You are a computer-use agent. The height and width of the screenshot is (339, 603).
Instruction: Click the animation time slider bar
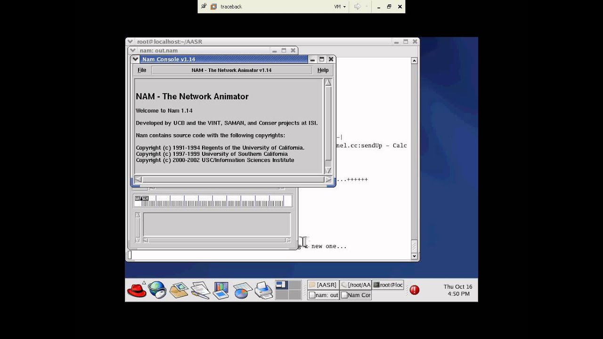(x=213, y=201)
